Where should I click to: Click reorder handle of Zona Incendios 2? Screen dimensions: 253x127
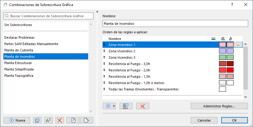tap(105, 51)
